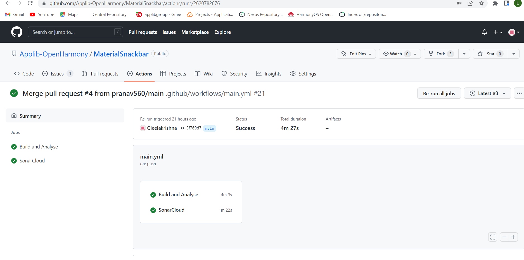Toggle fullscreen workflow graph icon
The image size is (524, 260).
493,237
